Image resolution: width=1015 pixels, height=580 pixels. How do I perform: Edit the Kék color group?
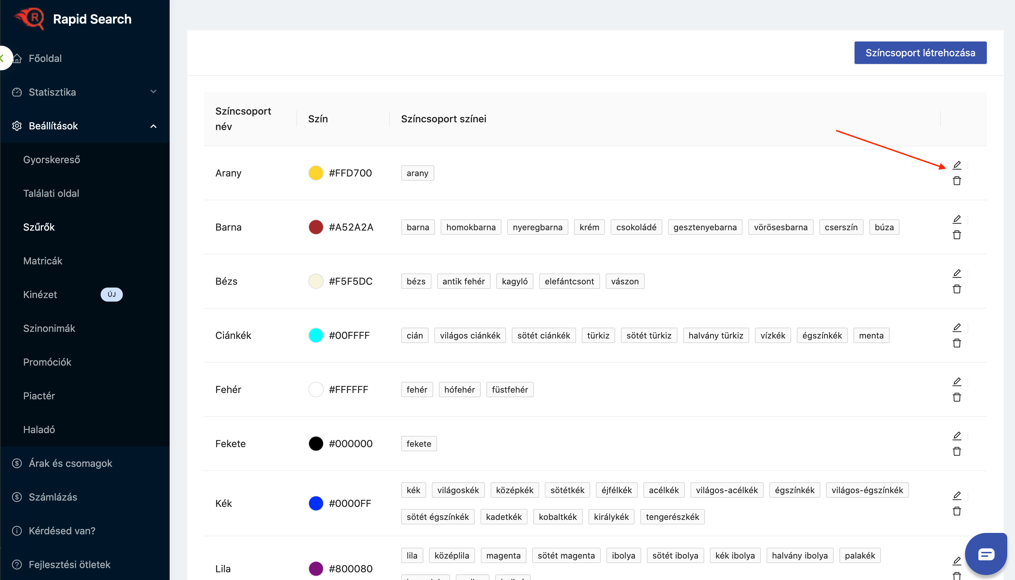[x=957, y=496]
